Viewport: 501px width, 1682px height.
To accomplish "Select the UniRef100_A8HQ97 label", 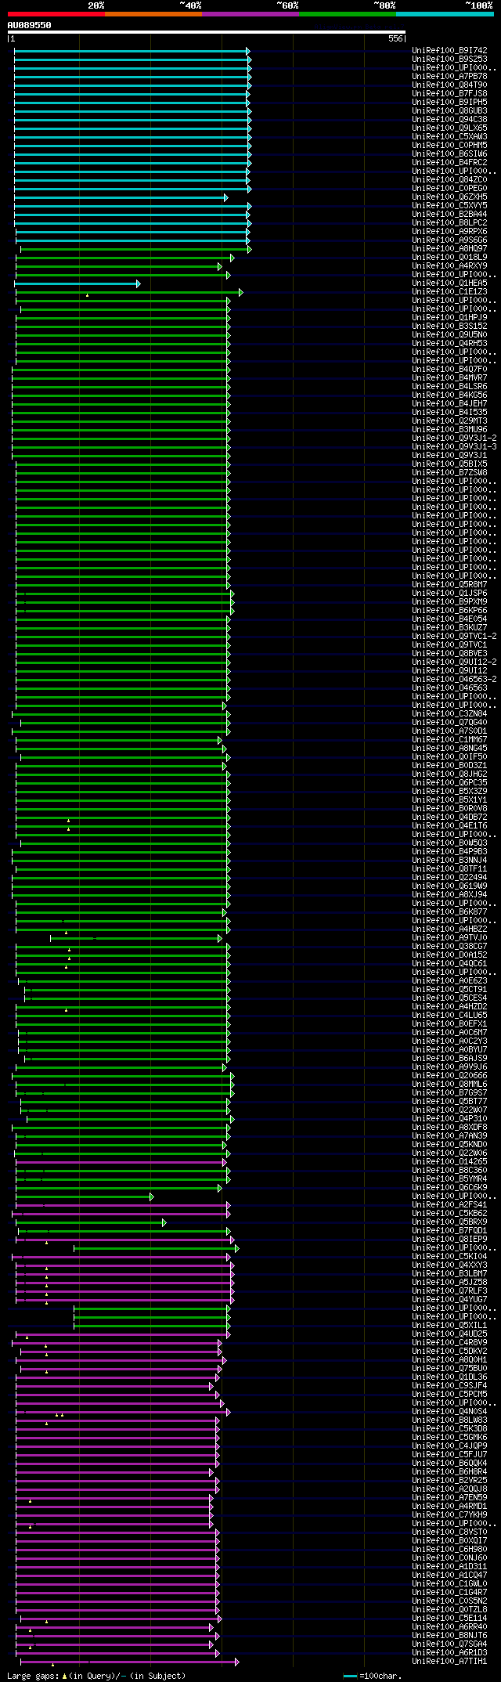I will (449, 248).
